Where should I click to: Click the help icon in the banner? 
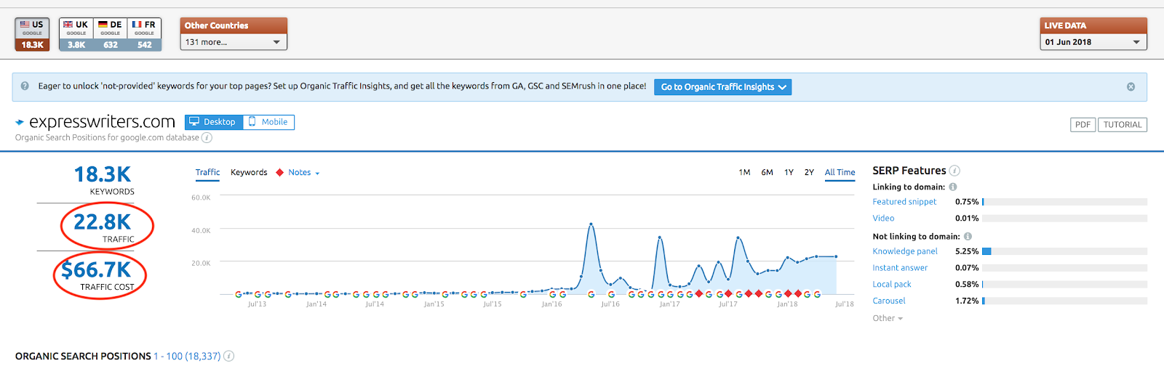25,86
